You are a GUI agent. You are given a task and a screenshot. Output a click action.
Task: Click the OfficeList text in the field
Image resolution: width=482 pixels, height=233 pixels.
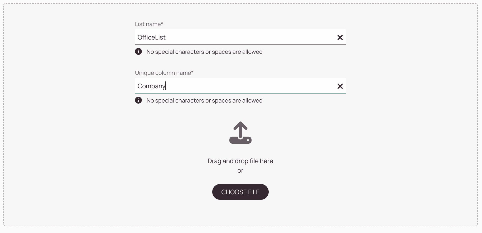point(152,37)
